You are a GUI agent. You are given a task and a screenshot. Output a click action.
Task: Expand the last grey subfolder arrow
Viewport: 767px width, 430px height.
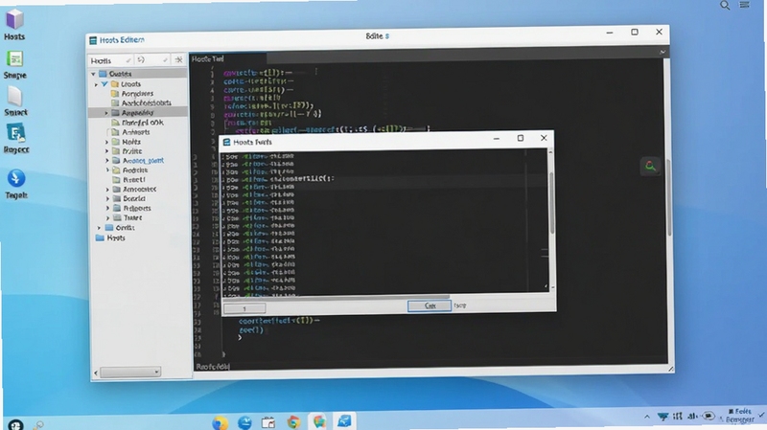(108, 217)
